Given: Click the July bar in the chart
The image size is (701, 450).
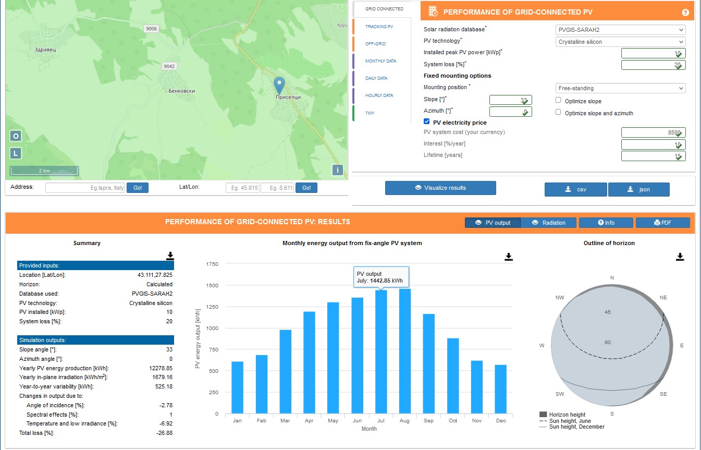Looking at the screenshot, I should 381,351.
